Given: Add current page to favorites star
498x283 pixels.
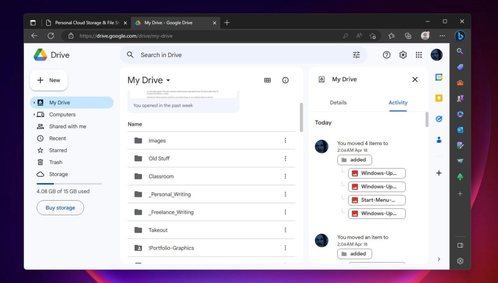Looking at the screenshot, I should click(x=372, y=36).
